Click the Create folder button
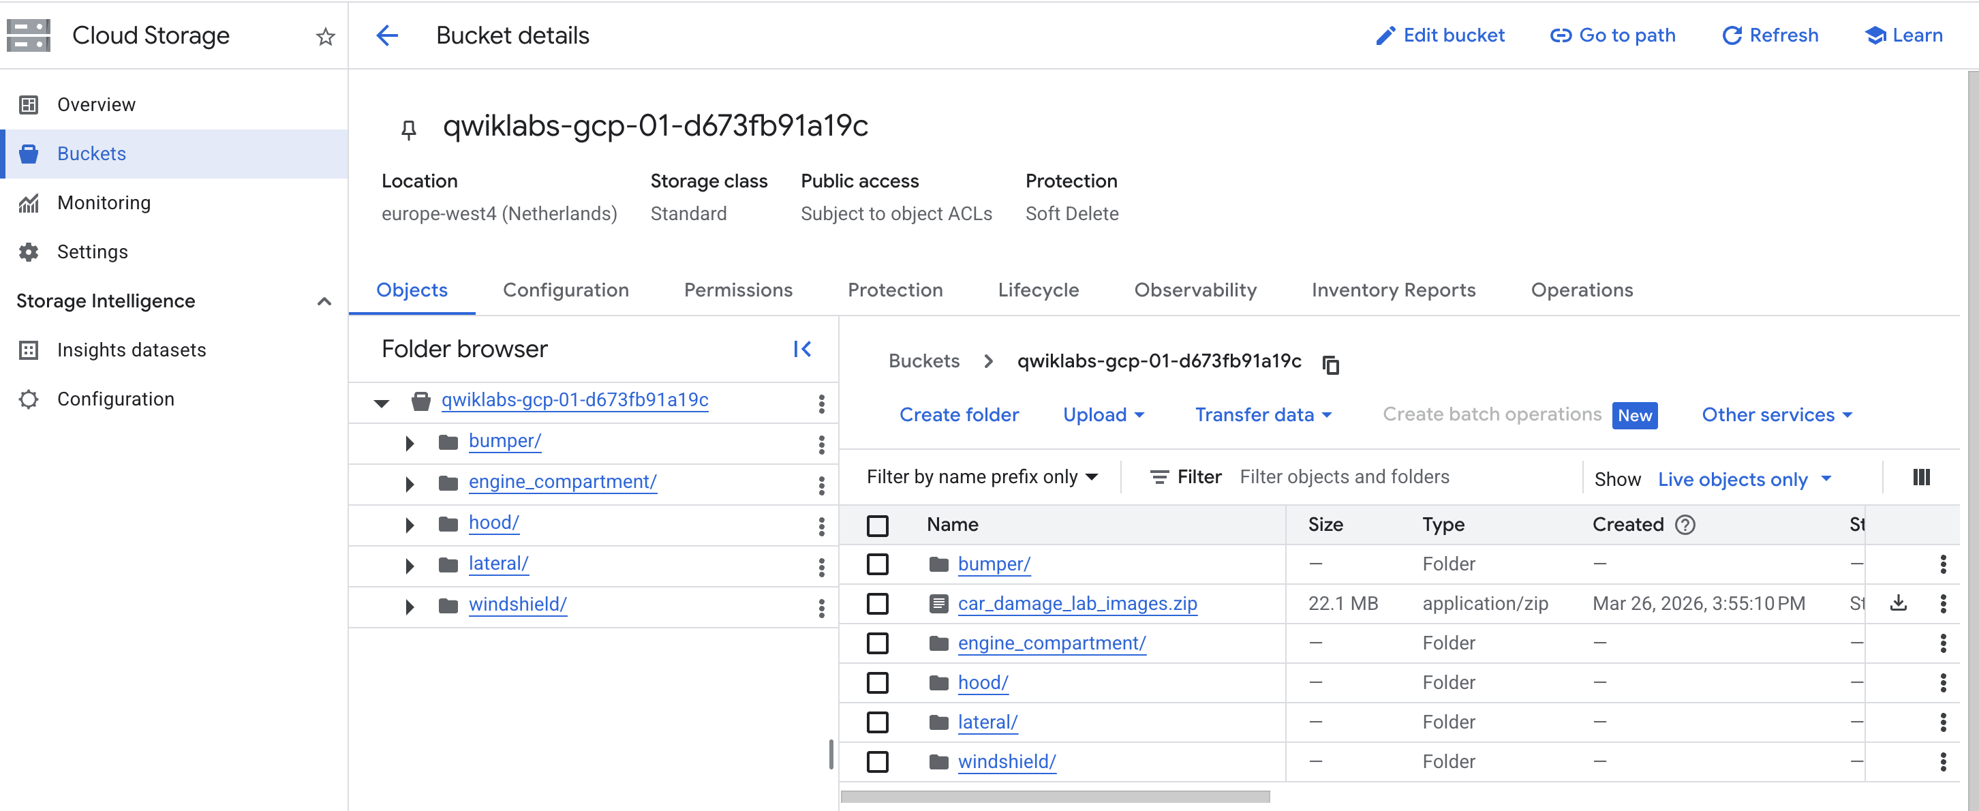The height and width of the screenshot is (811, 1979). click(x=959, y=415)
